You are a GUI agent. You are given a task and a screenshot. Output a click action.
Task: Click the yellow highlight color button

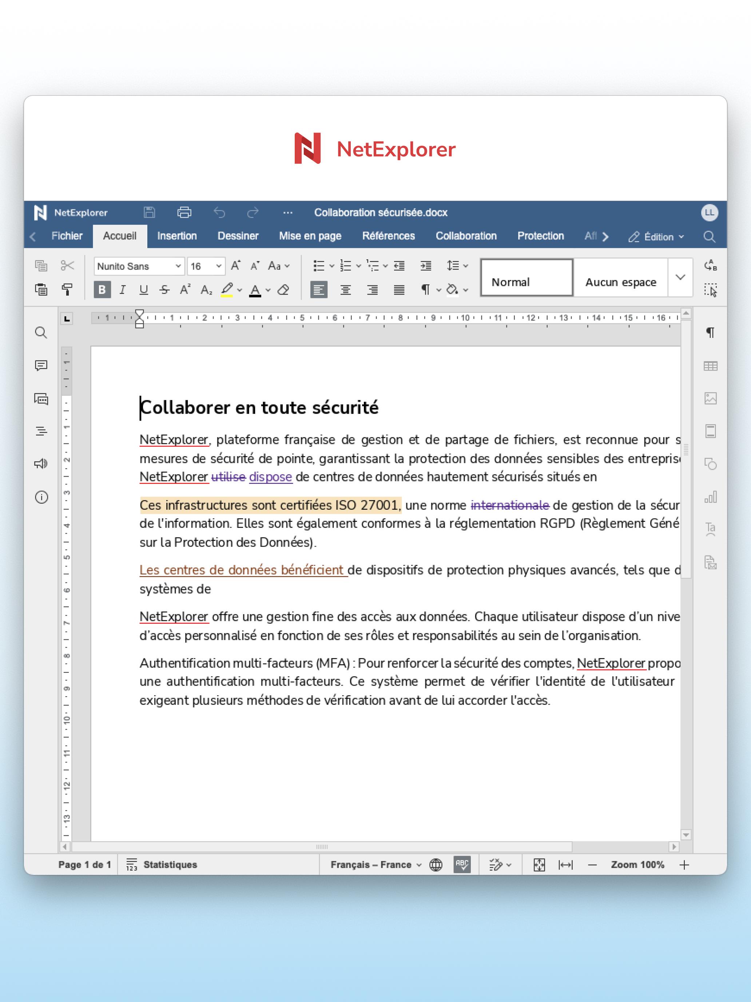[x=227, y=289]
